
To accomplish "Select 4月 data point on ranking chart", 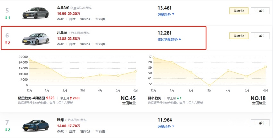I will click(x=228, y=71).
